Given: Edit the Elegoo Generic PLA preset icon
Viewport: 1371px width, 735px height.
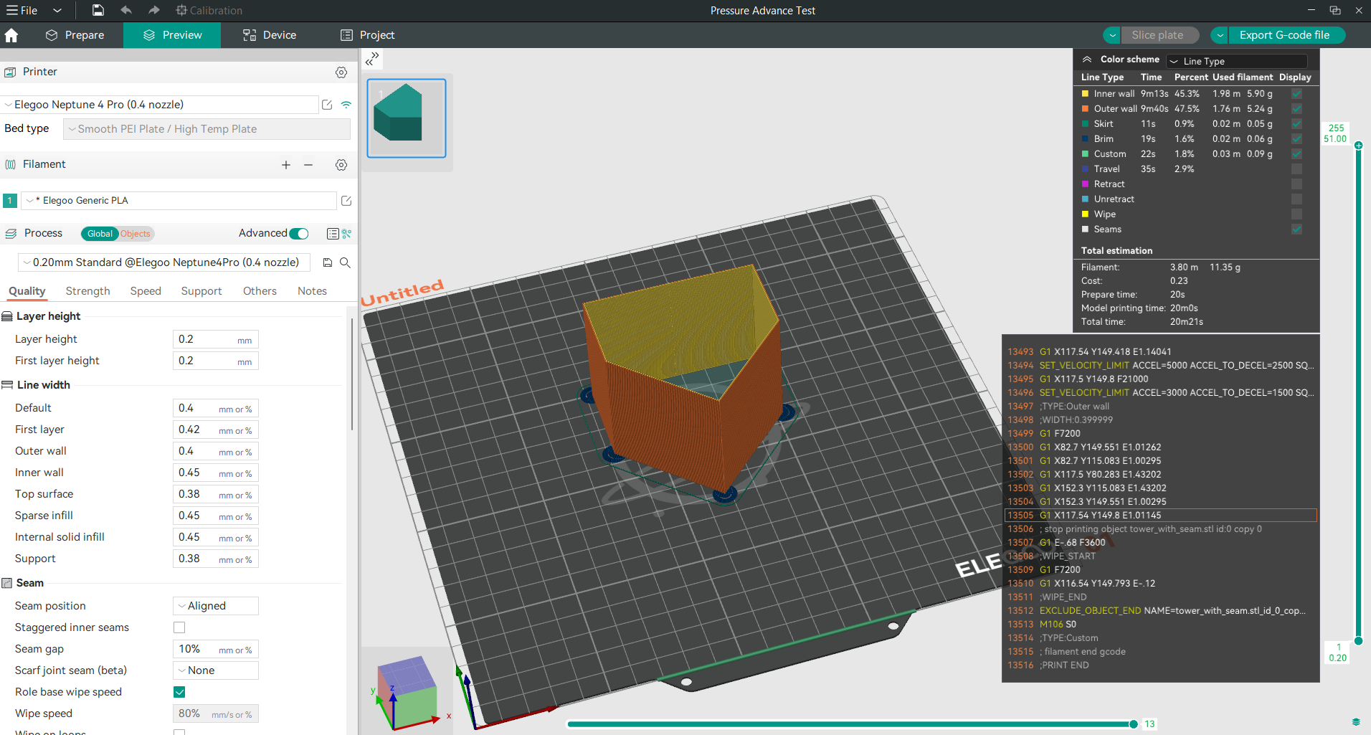Looking at the screenshot, I should 346,201.
